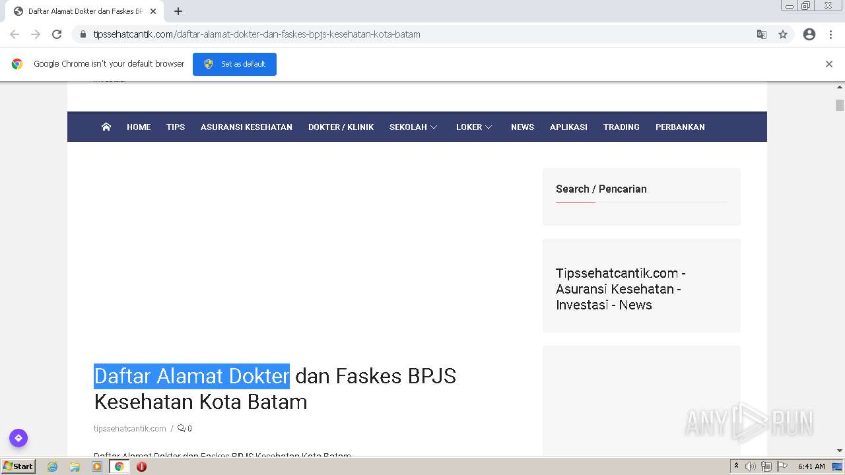Screen dimensions: 845x475
Task: Click the Action Center flag tray icon
Action: (x=782, y=466)
